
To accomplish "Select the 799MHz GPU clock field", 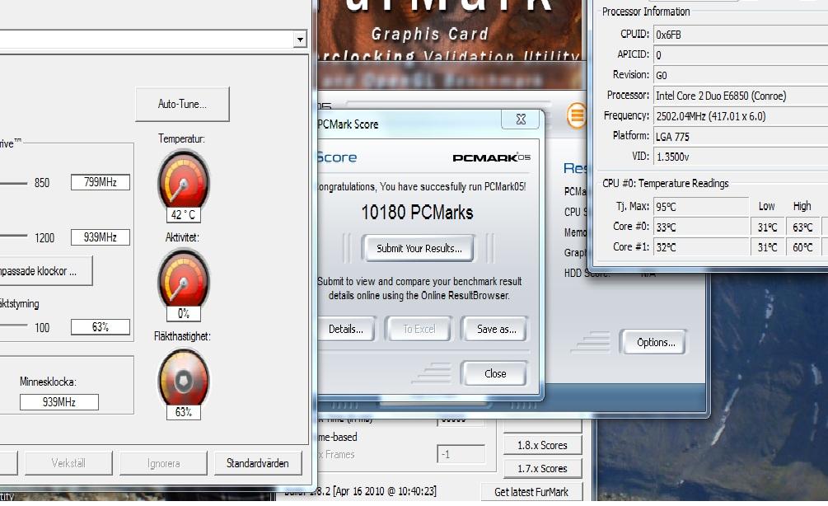I will [x=101, y=182].
